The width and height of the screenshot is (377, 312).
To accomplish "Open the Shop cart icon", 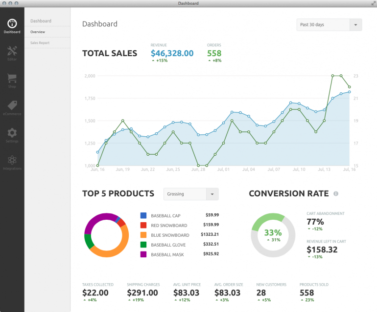I will click(x=12, y=78).
